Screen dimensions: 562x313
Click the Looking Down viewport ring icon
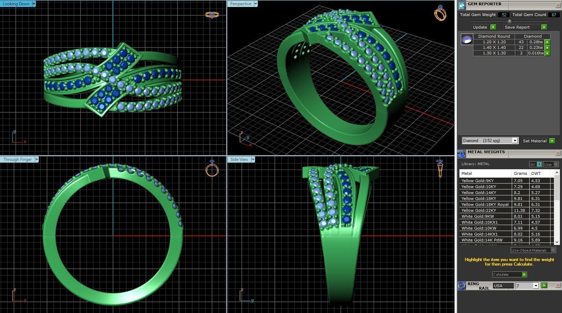click(212, 15)
